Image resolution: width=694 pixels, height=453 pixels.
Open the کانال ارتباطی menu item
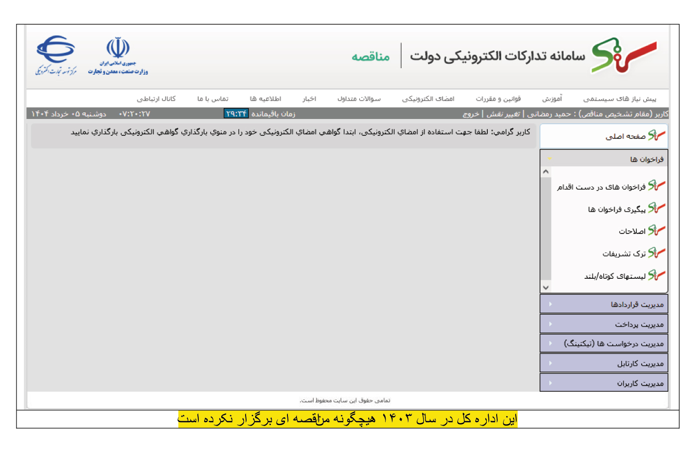click(x=156, y=99)
